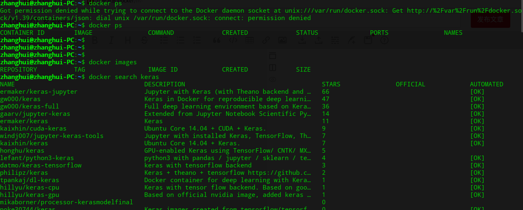Insert ordered numbered list in editor
Viewport: 523px width, 210px height.
pos(180,40)
